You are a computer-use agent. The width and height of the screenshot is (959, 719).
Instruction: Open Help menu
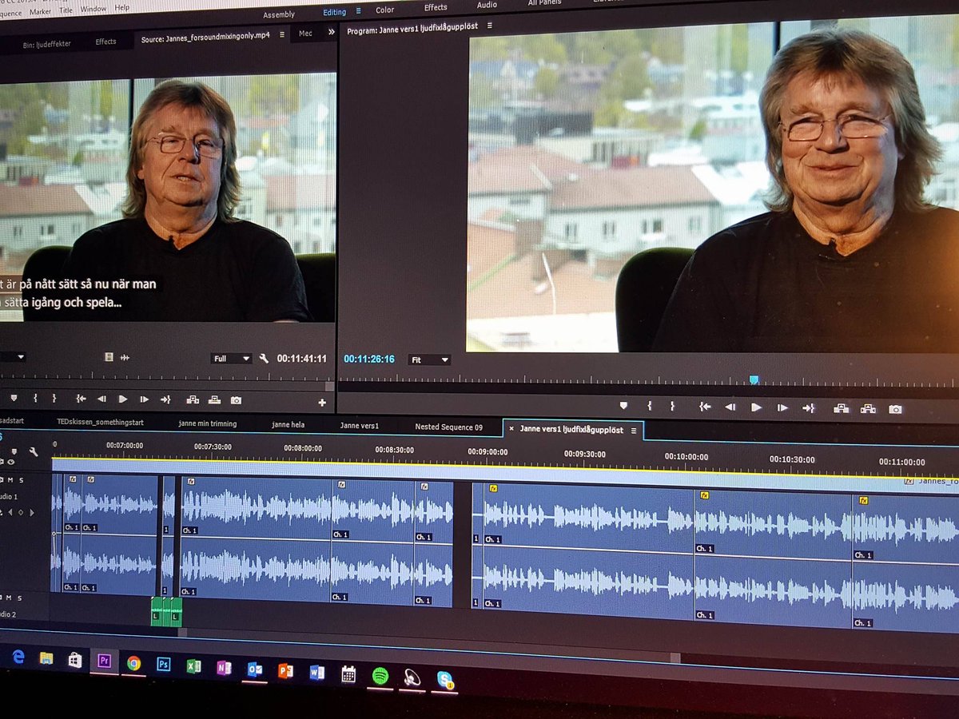point(122,7)
